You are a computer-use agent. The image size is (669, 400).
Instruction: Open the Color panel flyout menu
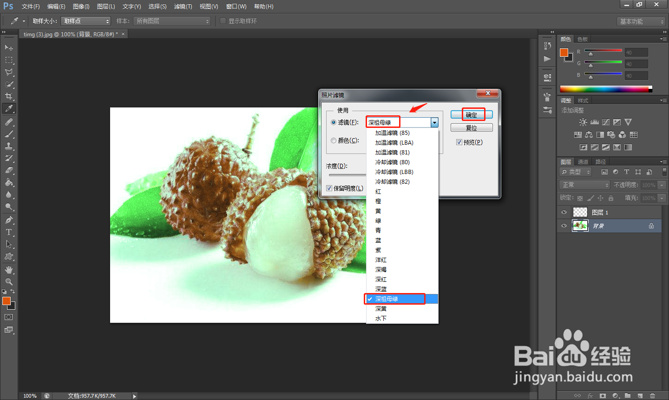point(663,39)
